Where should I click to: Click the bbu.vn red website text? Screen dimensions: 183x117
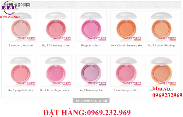[160, 89]
